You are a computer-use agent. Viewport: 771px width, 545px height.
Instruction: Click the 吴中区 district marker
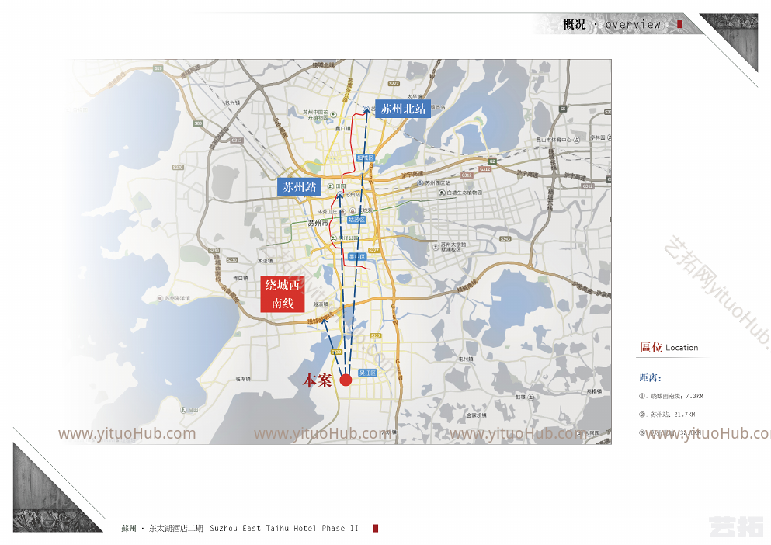(x=357, y=257)
